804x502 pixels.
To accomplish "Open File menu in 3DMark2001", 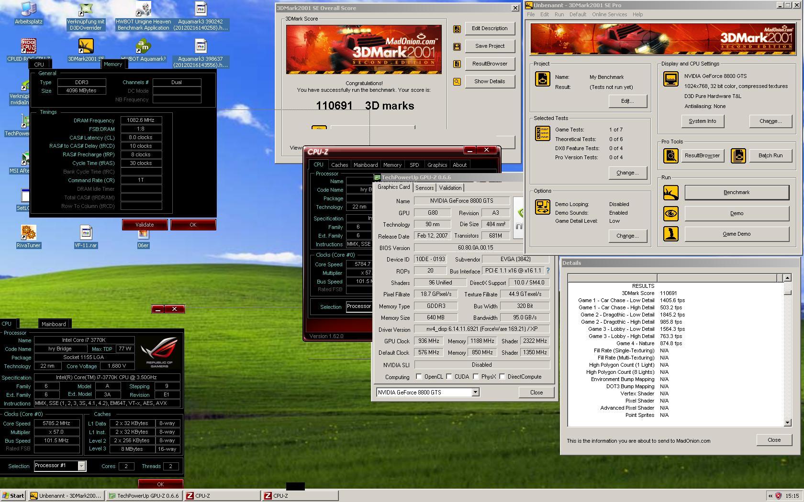I will [531, 14].
